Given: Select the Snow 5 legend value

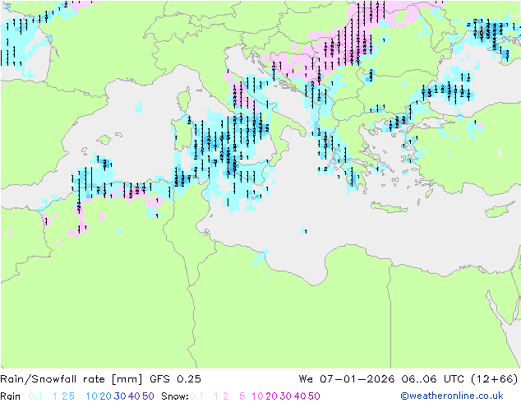Looking at the screenshot, I should click(242, 396).
